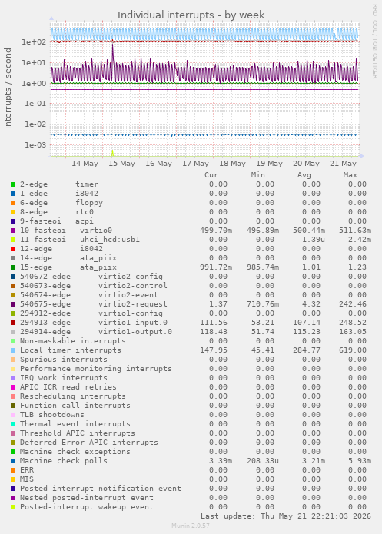Click the TLB shootdowns legend entry
Viewport: 382px width, 534px height.
[51, 415]
